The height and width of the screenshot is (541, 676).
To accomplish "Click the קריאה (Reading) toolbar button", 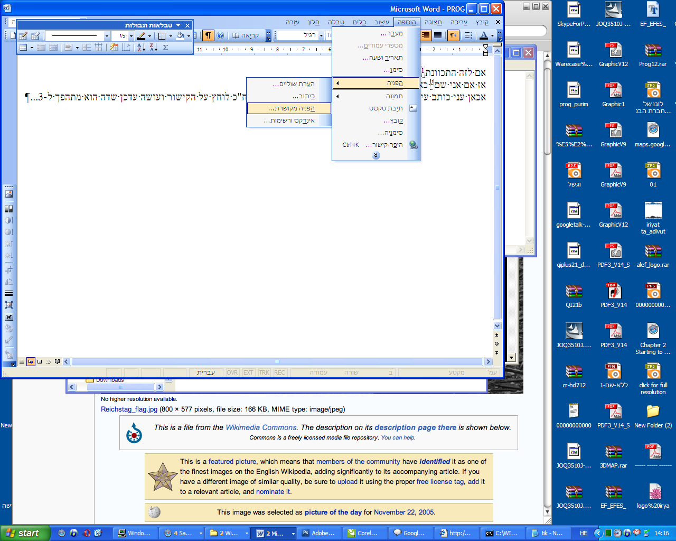I will pyautogui.click(x=246, y=35).
